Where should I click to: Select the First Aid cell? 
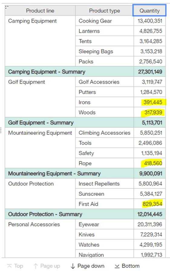(x=105, y=204)
